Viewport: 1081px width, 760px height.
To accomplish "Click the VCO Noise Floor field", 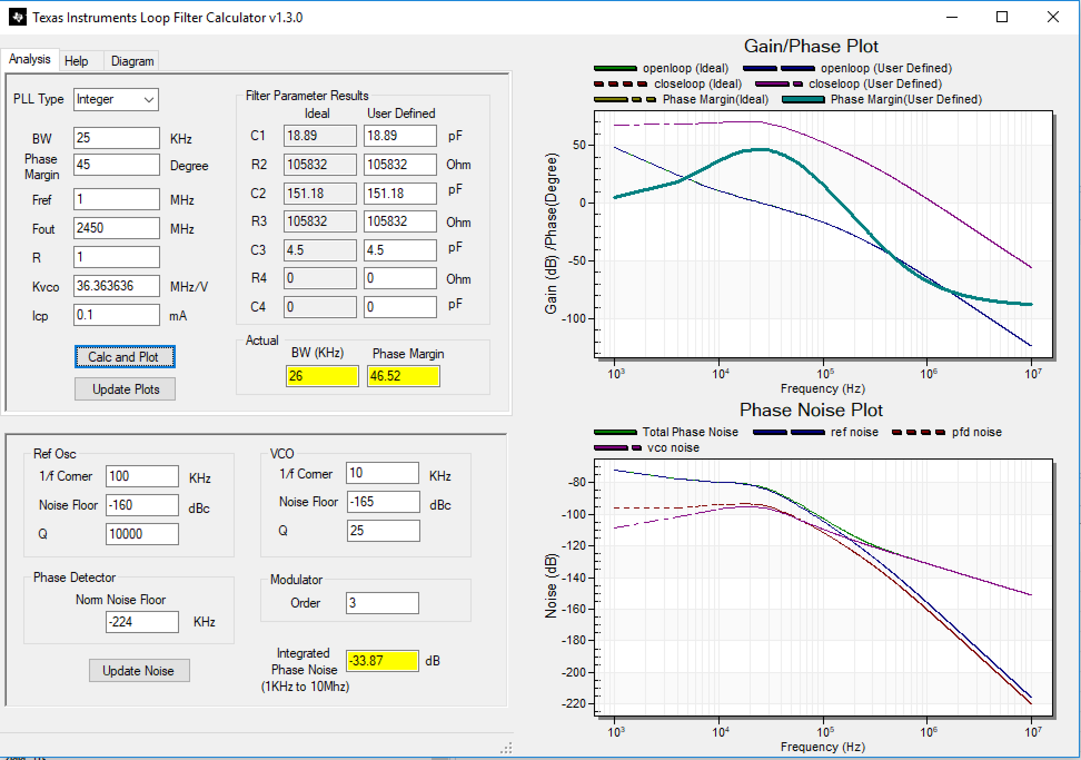I will [x=383, y=502].
